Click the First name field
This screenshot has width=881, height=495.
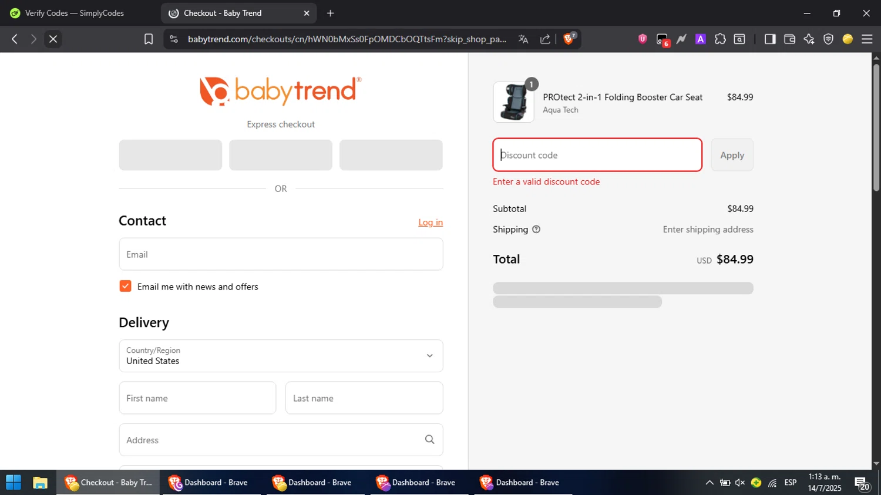pyautogui.click(x=197, y=398)
